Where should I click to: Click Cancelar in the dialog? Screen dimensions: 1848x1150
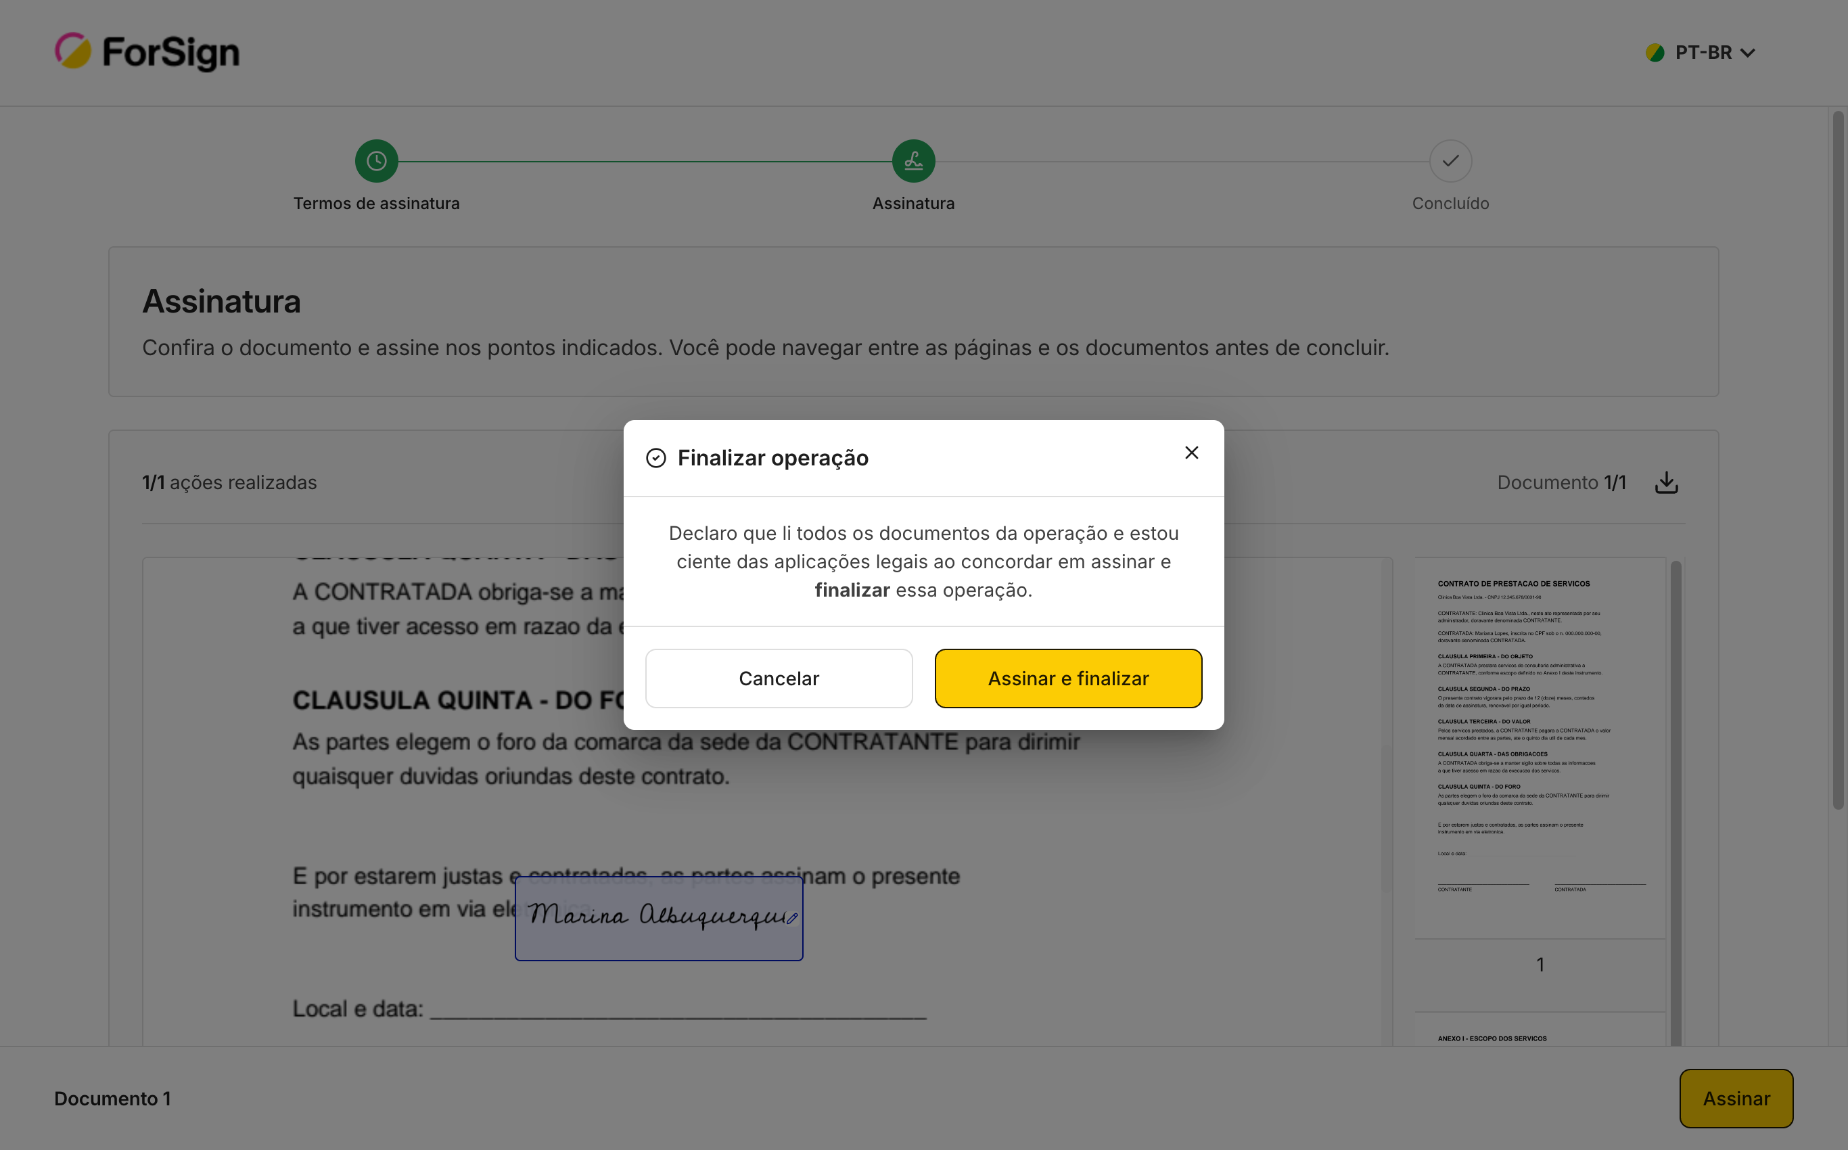click(x=779, y=678)
